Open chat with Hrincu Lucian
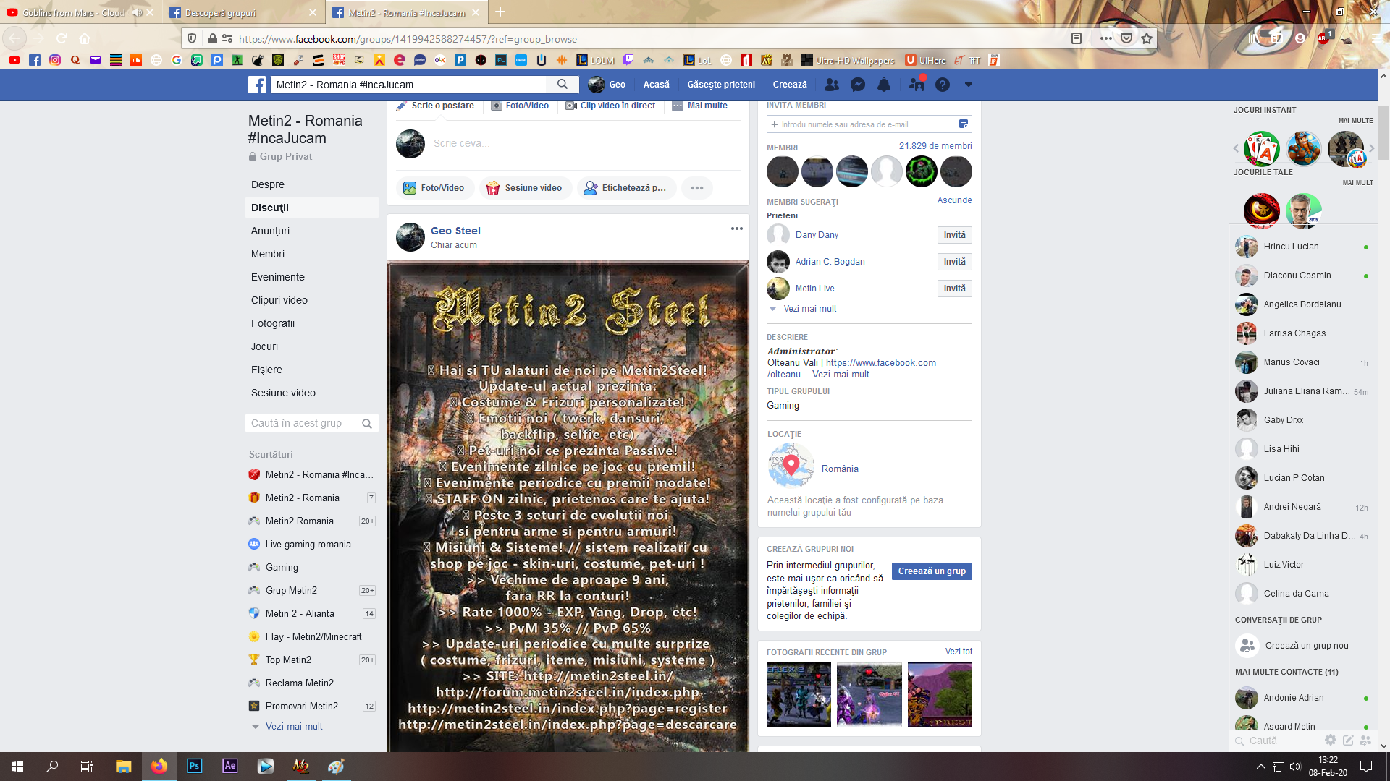Screen dimensions: 1390x781 [1303, 247]
